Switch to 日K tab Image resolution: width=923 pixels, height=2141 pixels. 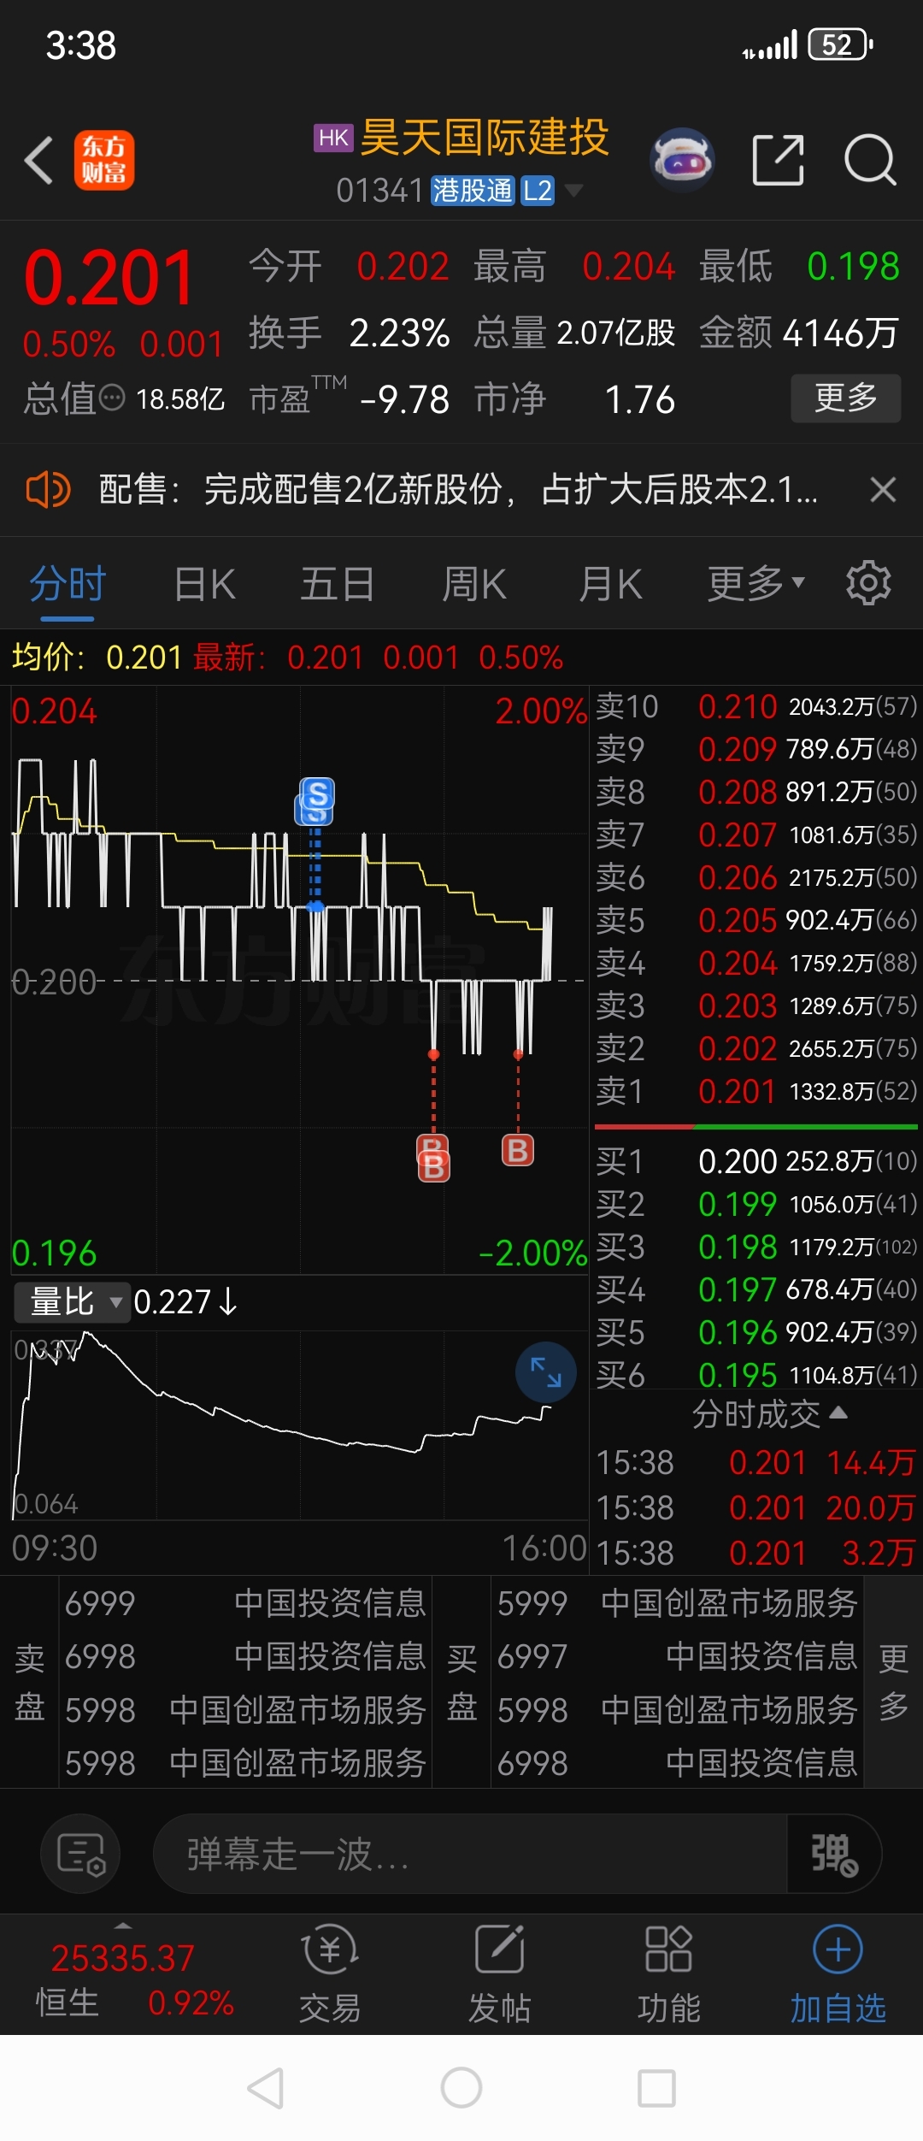click(204, 584)
